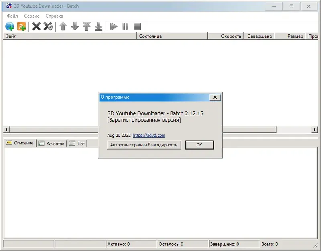Stop downloads with the stop icon
Image resolution: width=321 pixels, height=251 pixels.
(x=137, y=26)
